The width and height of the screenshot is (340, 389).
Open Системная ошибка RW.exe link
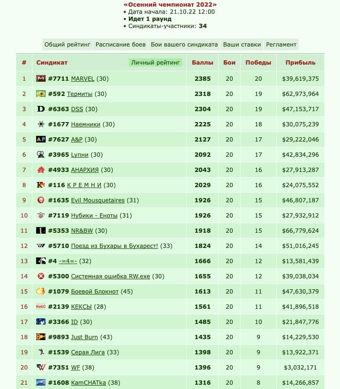click(110, 276)
